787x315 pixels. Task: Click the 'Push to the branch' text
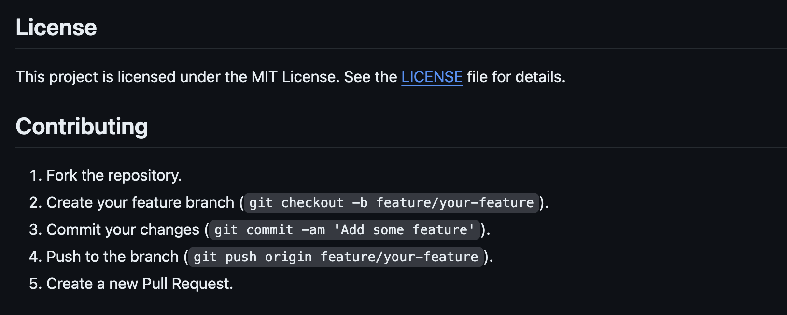coord(112,257)
